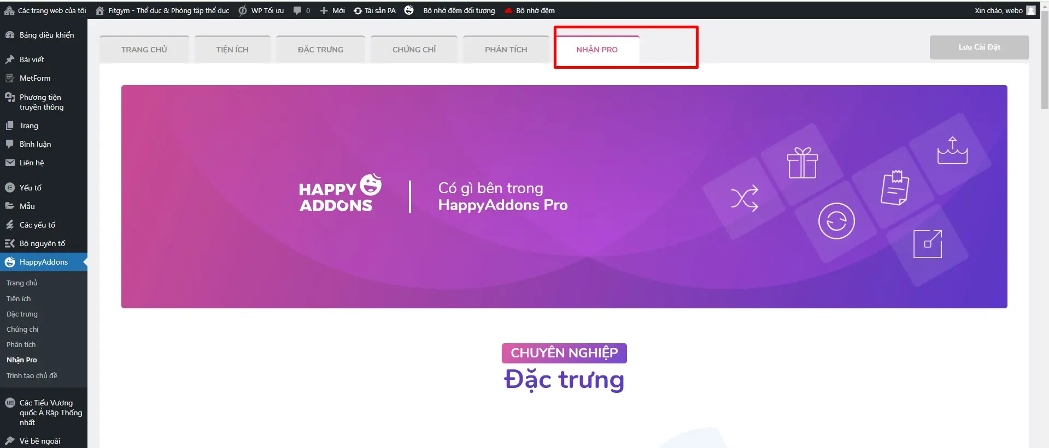Click the HappyAddons Pro purple banner

coord(564,196)
